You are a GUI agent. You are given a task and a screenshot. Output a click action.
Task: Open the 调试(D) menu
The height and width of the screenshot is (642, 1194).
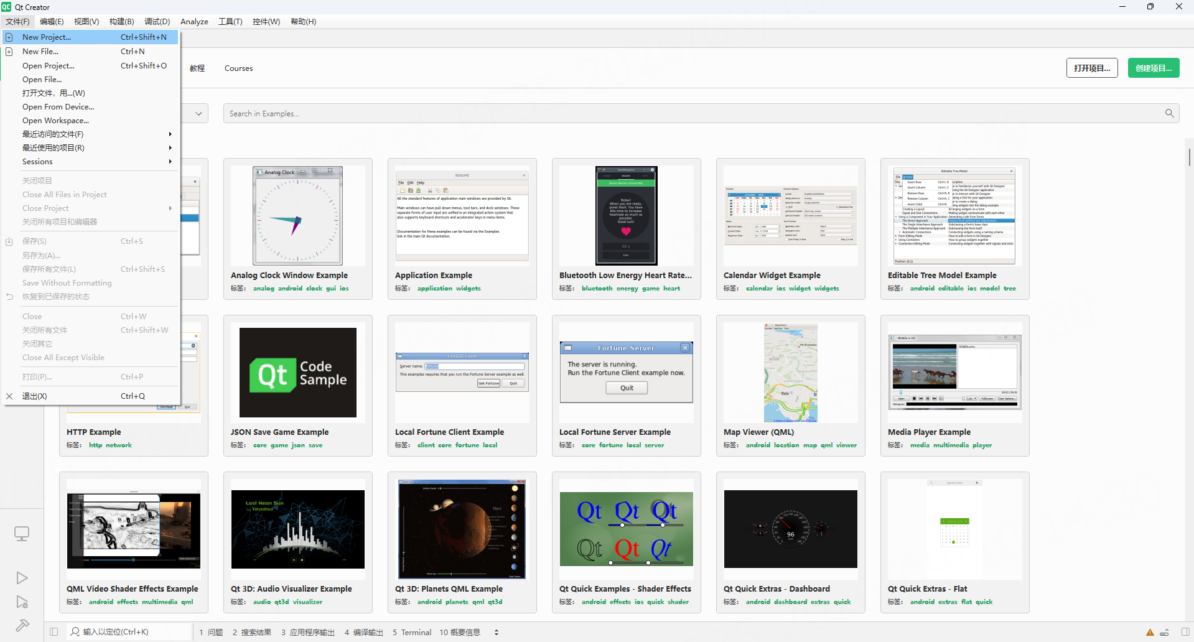tap(157, 22)
